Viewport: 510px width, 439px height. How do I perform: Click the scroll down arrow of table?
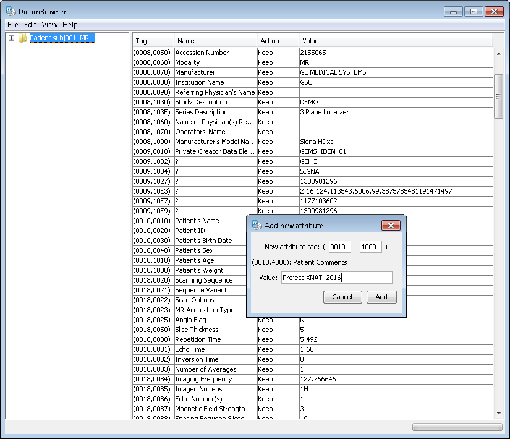pos(498,414)
